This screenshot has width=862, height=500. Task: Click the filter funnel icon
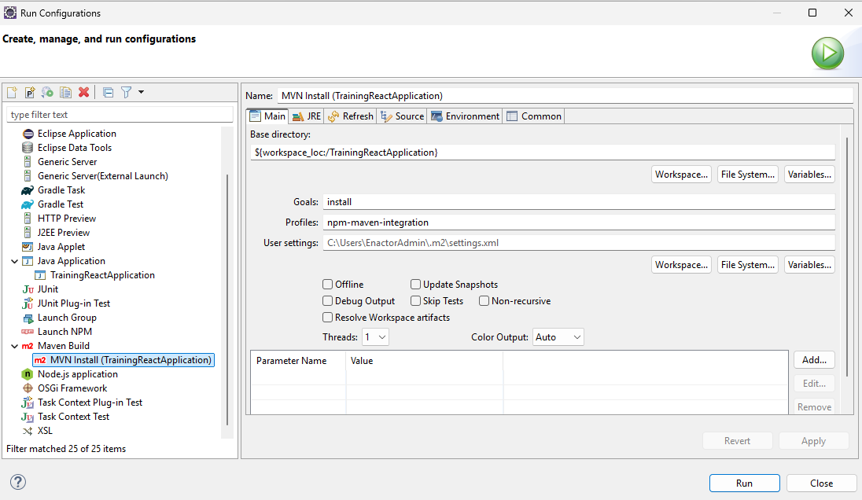[x=126, y=92]
